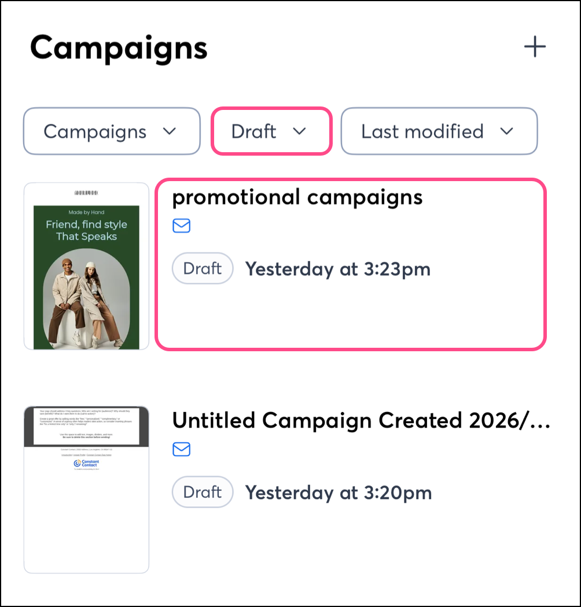Open the Untitled Campaign preview thumbnail
The image size is (581, 607).
86,490
